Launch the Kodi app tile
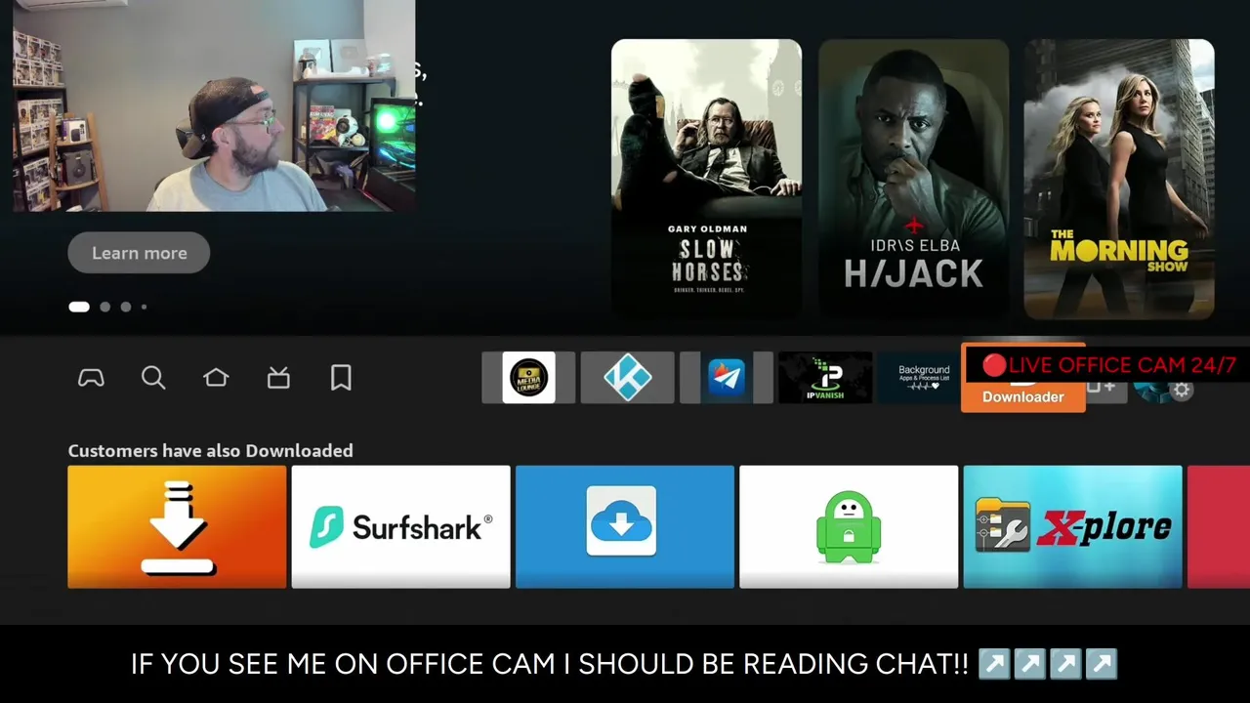This screenshot has width=1250, height=703. click(x=627, y=378)
